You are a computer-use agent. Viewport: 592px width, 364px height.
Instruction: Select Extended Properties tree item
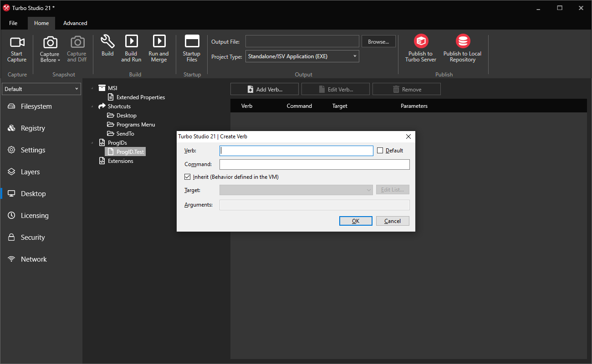pos(140,97)
